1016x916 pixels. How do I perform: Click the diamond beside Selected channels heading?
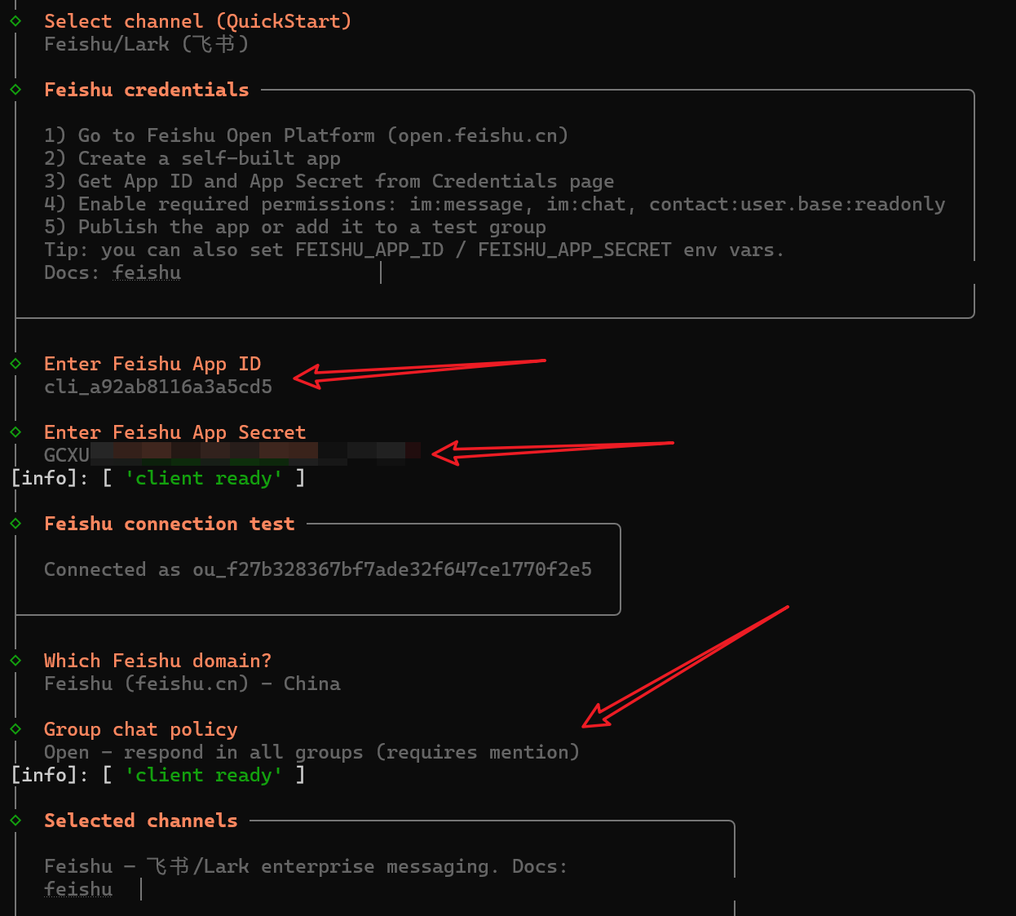(15, 821)
